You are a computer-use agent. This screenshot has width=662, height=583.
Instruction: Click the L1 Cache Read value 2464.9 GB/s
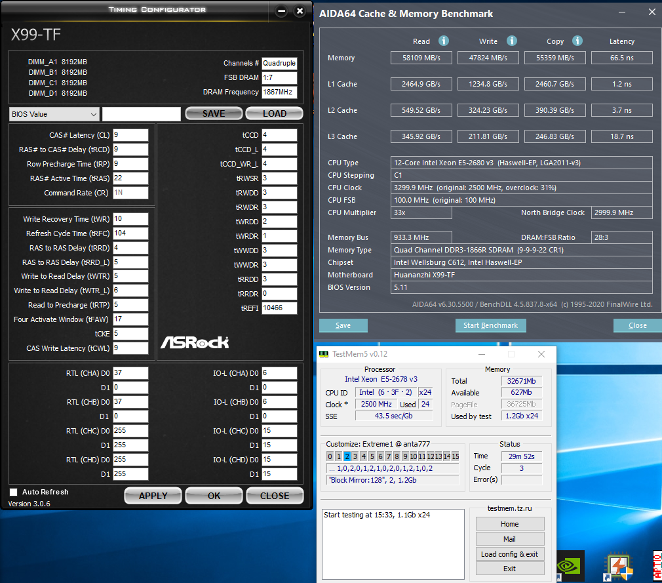421,84
